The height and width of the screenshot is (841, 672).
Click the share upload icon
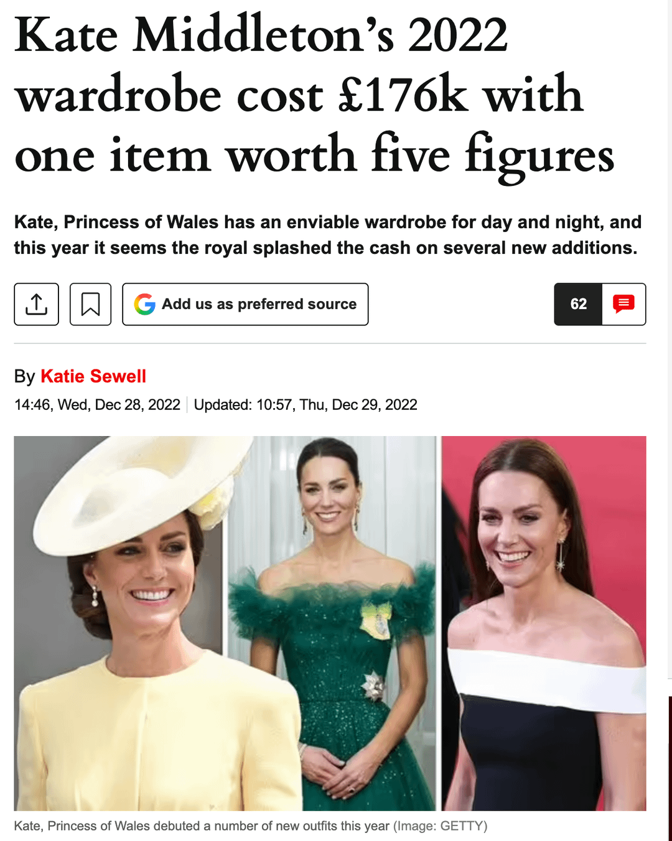tap(36, 304)
